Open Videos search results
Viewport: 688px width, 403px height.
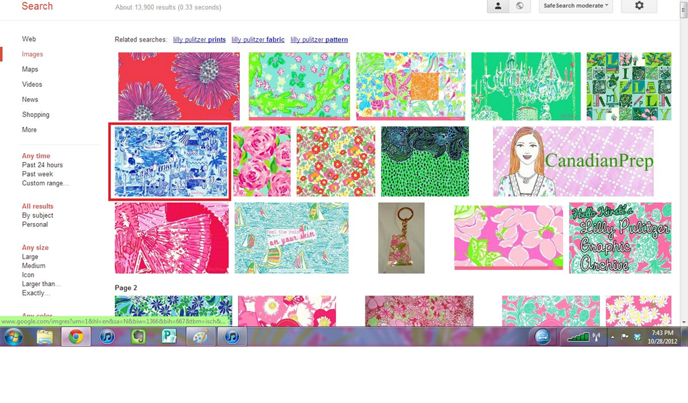(x=32, y=84)
